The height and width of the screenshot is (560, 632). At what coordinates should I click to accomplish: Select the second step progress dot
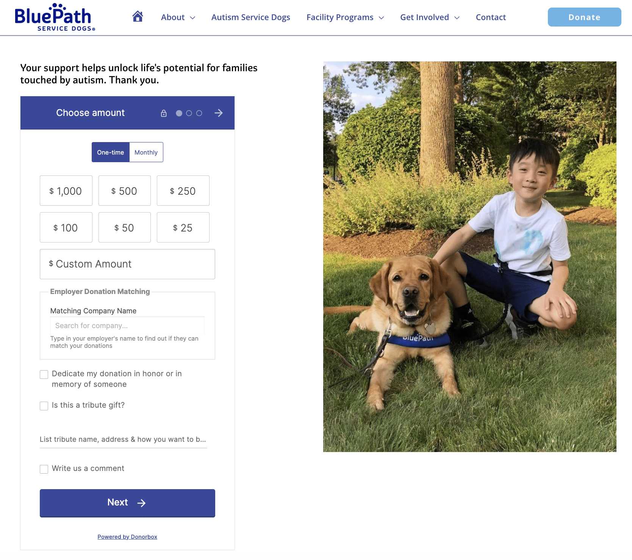point(189,113)
